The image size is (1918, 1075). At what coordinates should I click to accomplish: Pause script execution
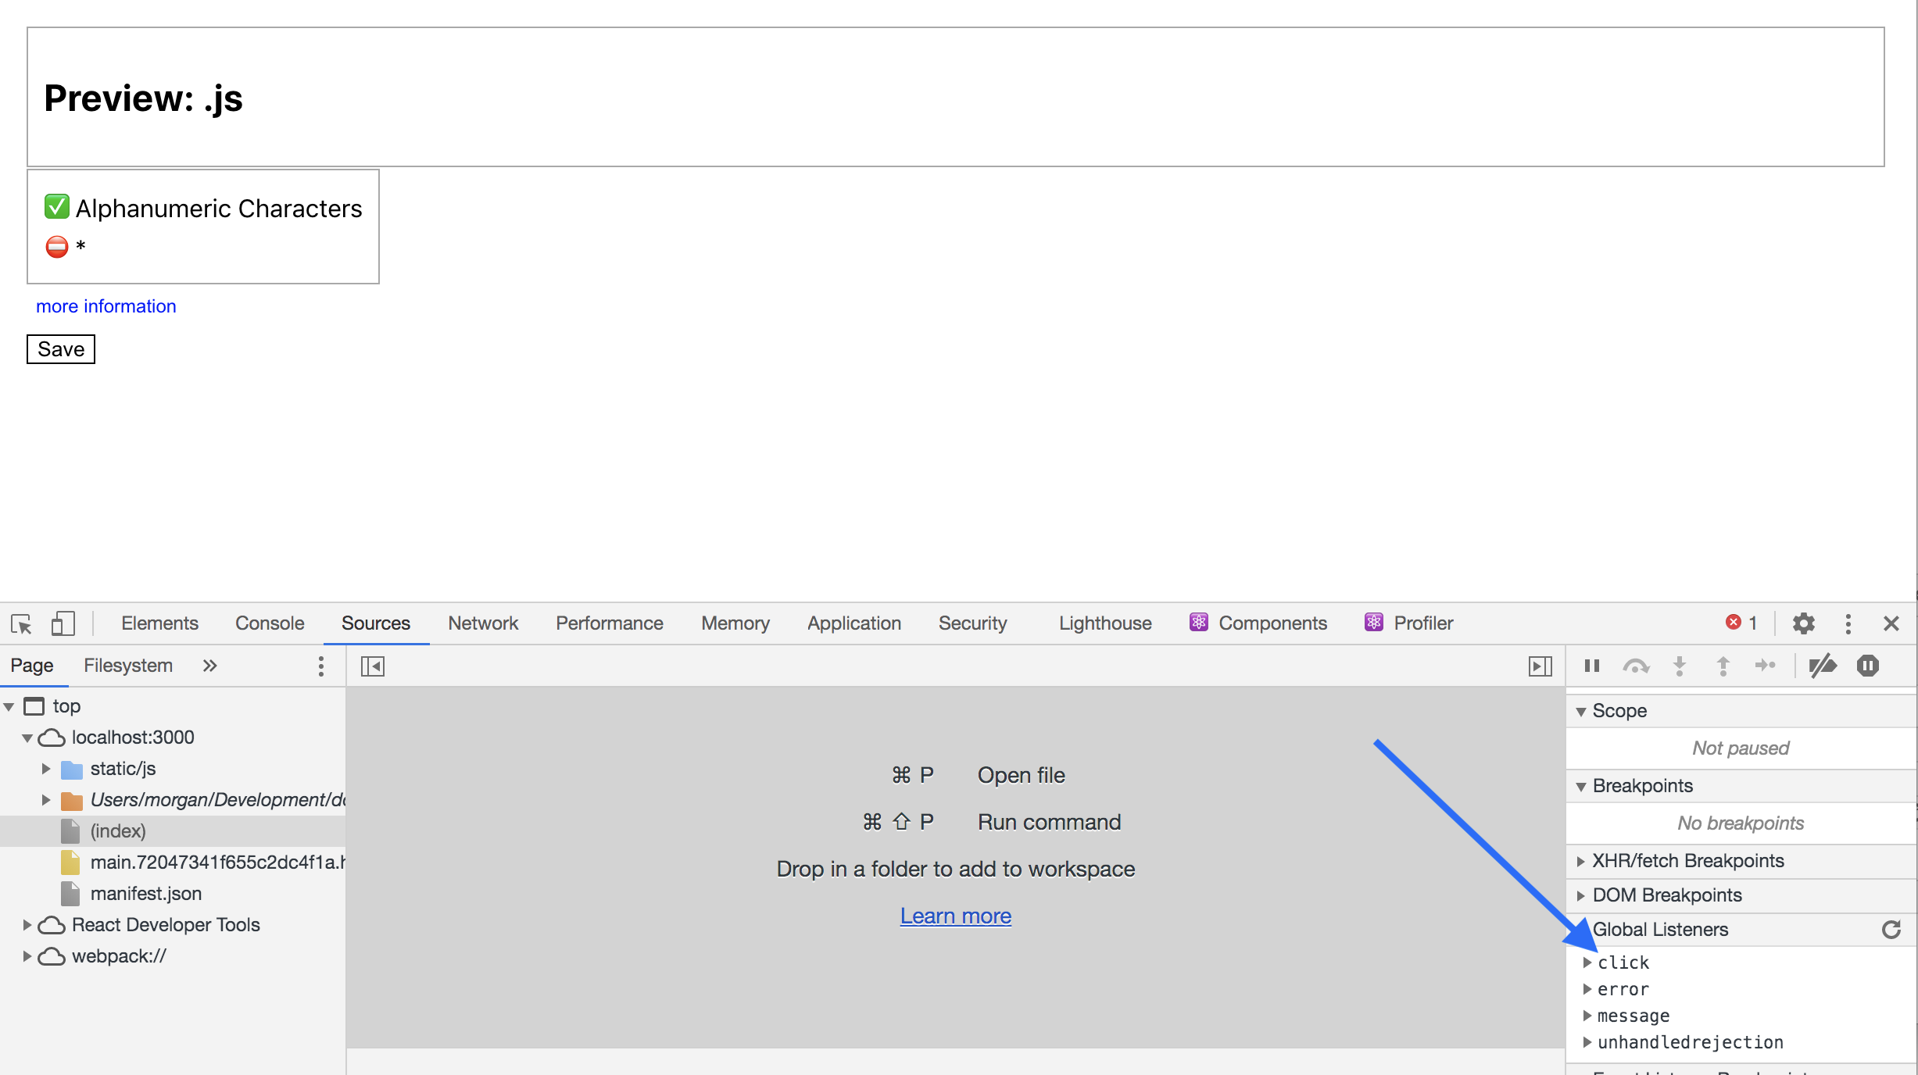coord(1592,666)
